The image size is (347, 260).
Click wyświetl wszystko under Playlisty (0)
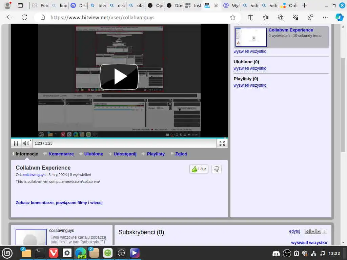(x=250, y=85)
